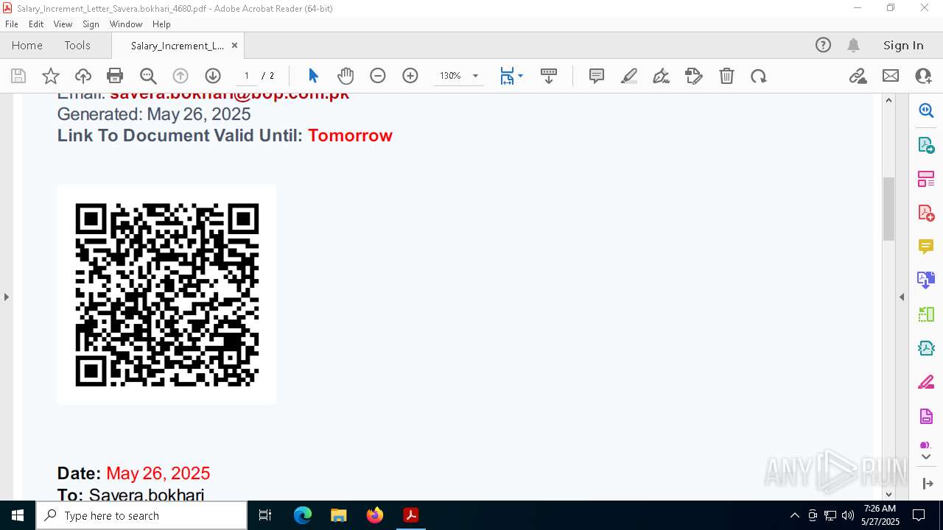Open the Combine Files sidebar tool
The width and height of the screenshot is (943, 530).
tap(926, 280)
